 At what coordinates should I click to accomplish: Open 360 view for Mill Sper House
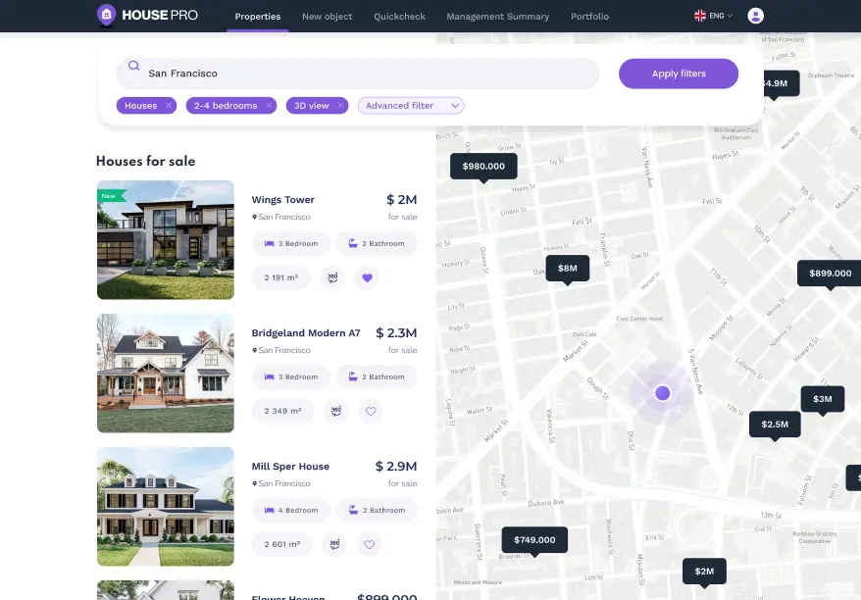point(334,544)
